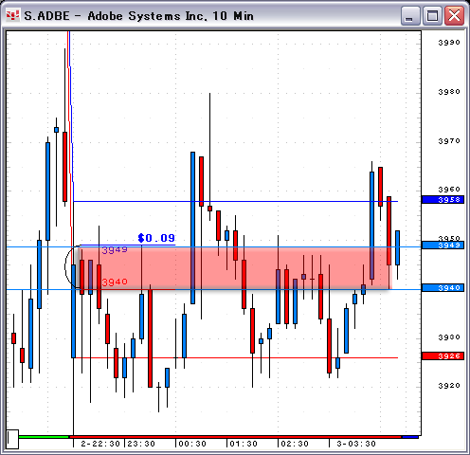Select the blue 3940 price label on scale

click(443, 288)
